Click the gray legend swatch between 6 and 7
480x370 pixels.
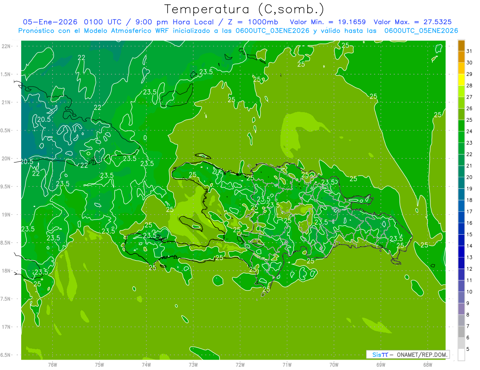point(461,332)
